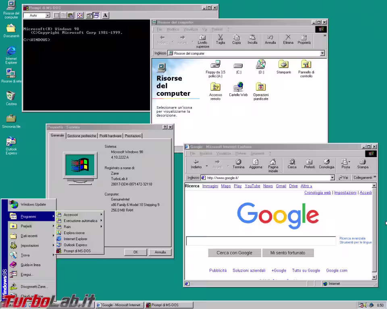The width and height of the screenshot is (387, 309).
Task: Click Incolla in Risorse del computer toolbar
Action: tap(252, 39)
